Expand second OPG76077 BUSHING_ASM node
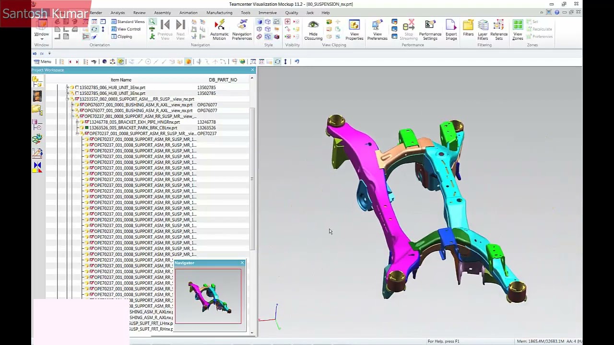The height and width of the screenshot is (345, 614). 72,111
